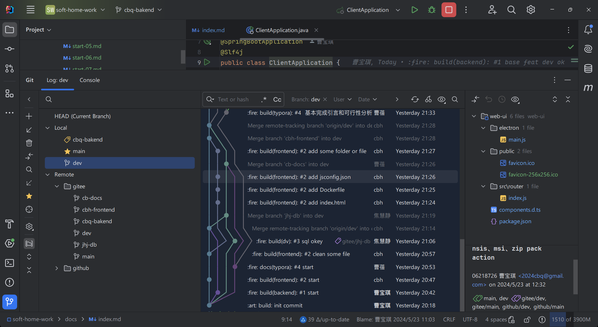Switch to the Console tab

pyautogui.click(x=90, y=80)
